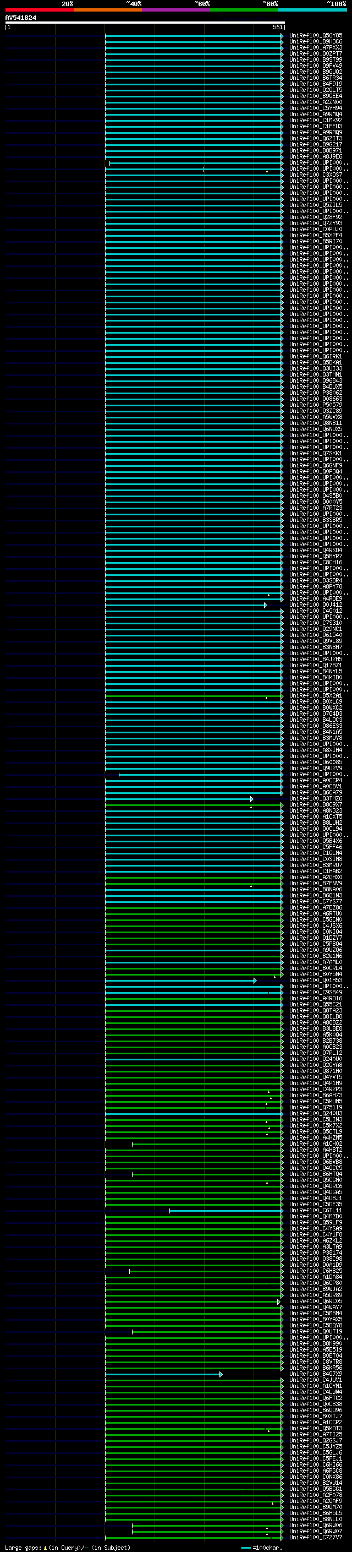Open the UniRef100_Q9FV49 hit

pyautogui.click(x=316, y=66)
